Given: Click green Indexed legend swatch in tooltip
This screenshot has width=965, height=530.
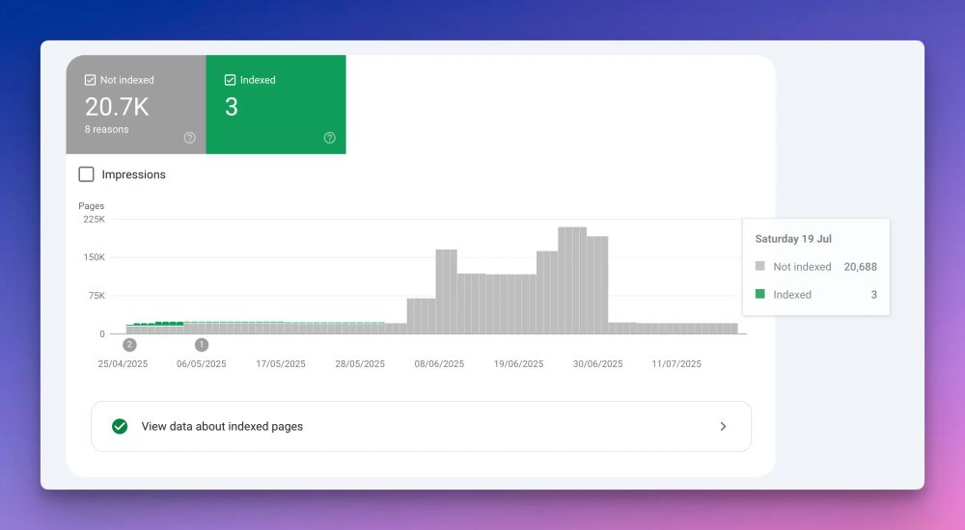Looking at the screenshot, I should point(760,294).
